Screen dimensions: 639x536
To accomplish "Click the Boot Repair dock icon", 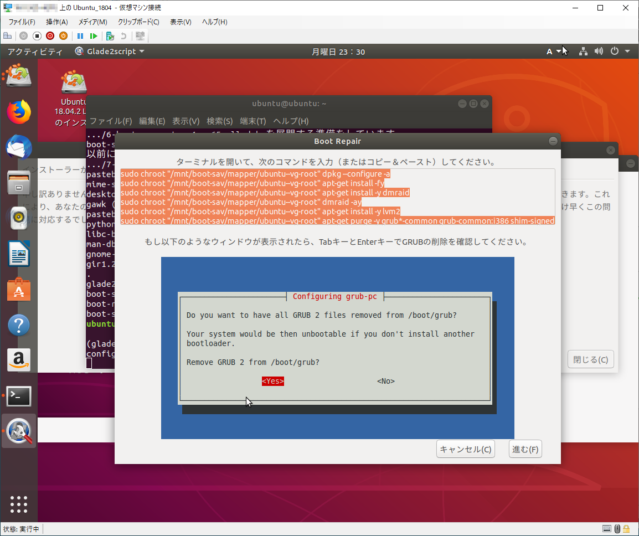I will [x=18, y=431].
